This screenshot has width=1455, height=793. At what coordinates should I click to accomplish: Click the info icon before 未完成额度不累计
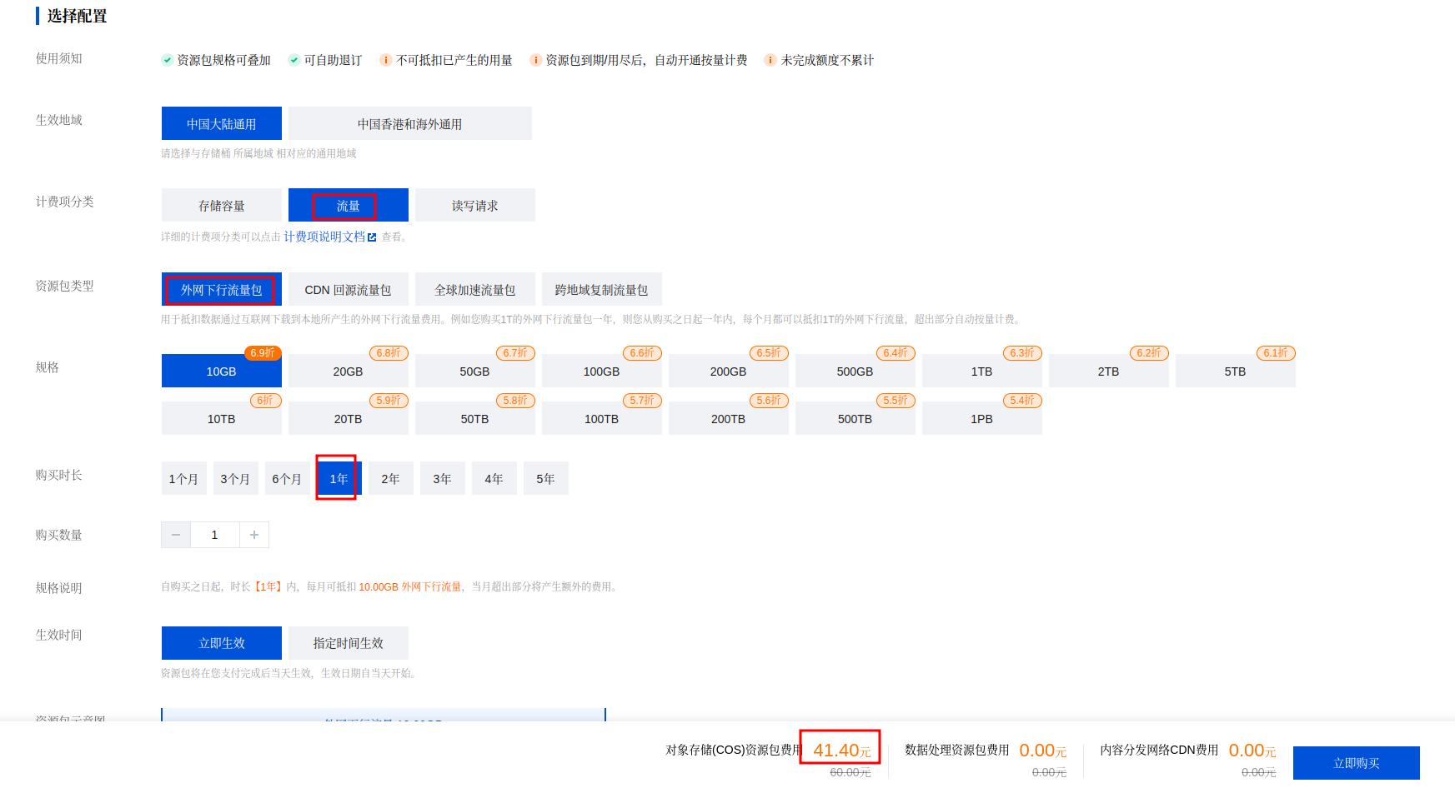[770, 60]
